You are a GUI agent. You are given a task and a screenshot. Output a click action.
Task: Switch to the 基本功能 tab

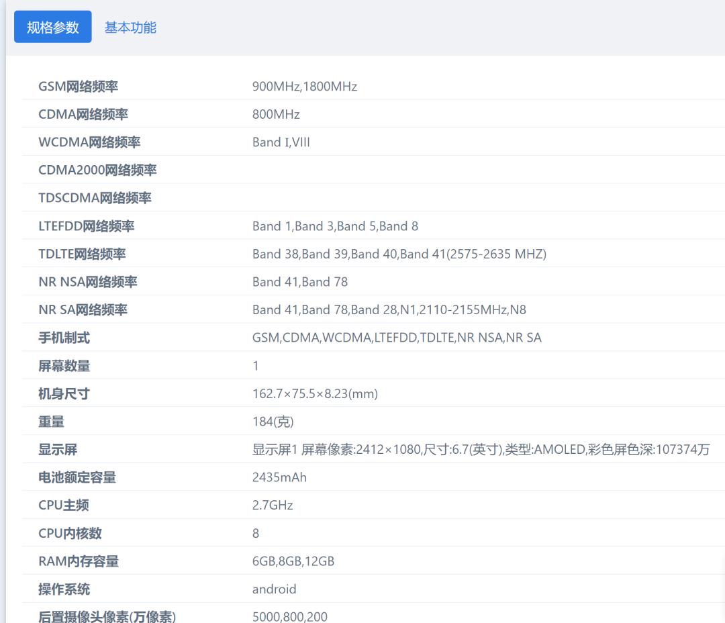coord(130,28)
